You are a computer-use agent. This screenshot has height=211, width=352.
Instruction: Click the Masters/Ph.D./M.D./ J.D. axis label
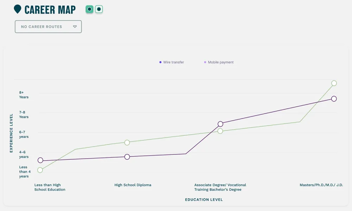tap(321, 185)
